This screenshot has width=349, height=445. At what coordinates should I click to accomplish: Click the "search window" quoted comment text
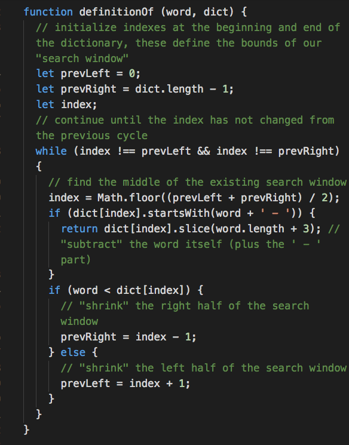pyautogui.click(x=82, y=59)
